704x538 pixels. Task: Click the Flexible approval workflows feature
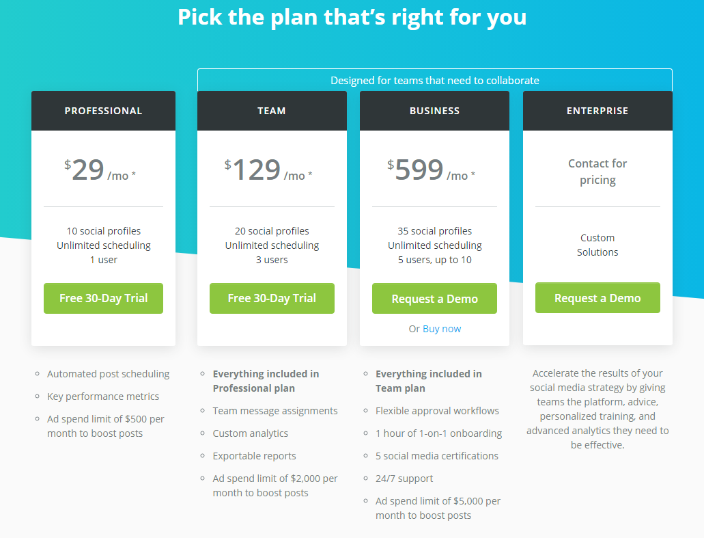pos(437,411)
